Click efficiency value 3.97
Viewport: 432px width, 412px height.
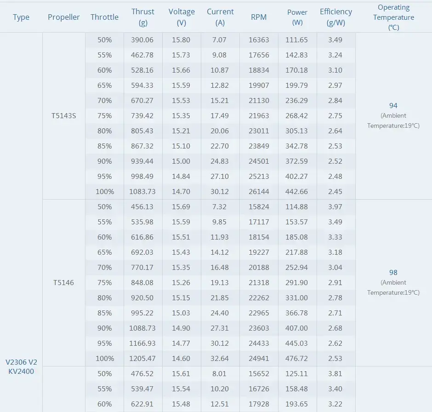[335, 206]
